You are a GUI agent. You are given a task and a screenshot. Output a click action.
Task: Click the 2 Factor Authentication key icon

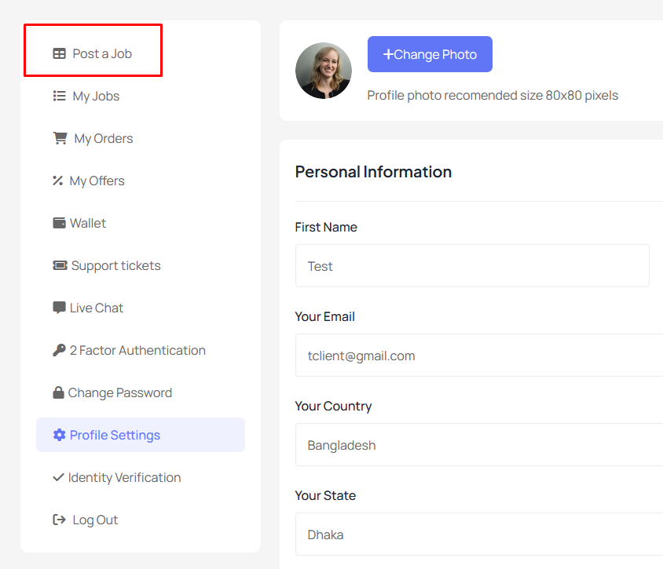click(x=59, y=350)
